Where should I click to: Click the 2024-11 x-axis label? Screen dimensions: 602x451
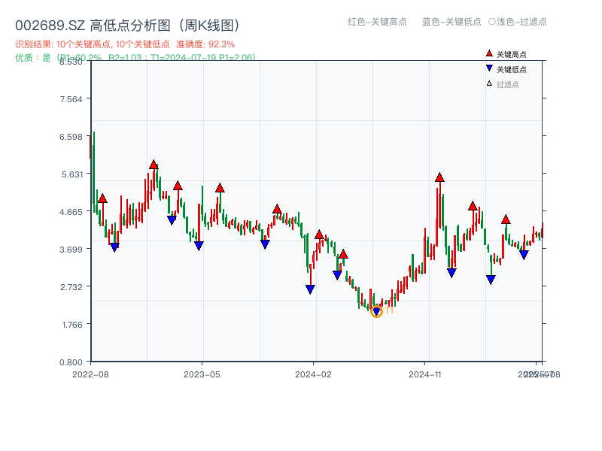pos(425,374)
